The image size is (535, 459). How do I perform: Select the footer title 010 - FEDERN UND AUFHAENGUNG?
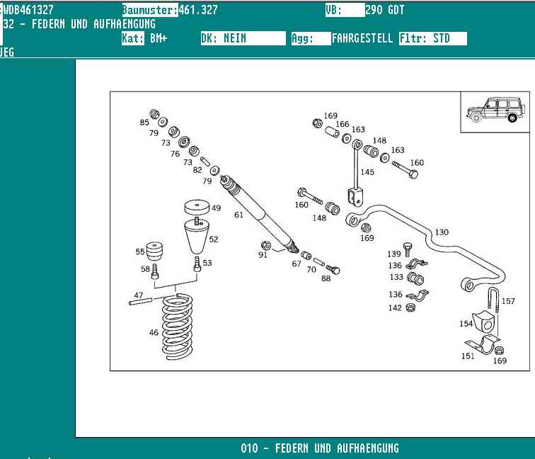pyautogui.click(x=319, y=448)
